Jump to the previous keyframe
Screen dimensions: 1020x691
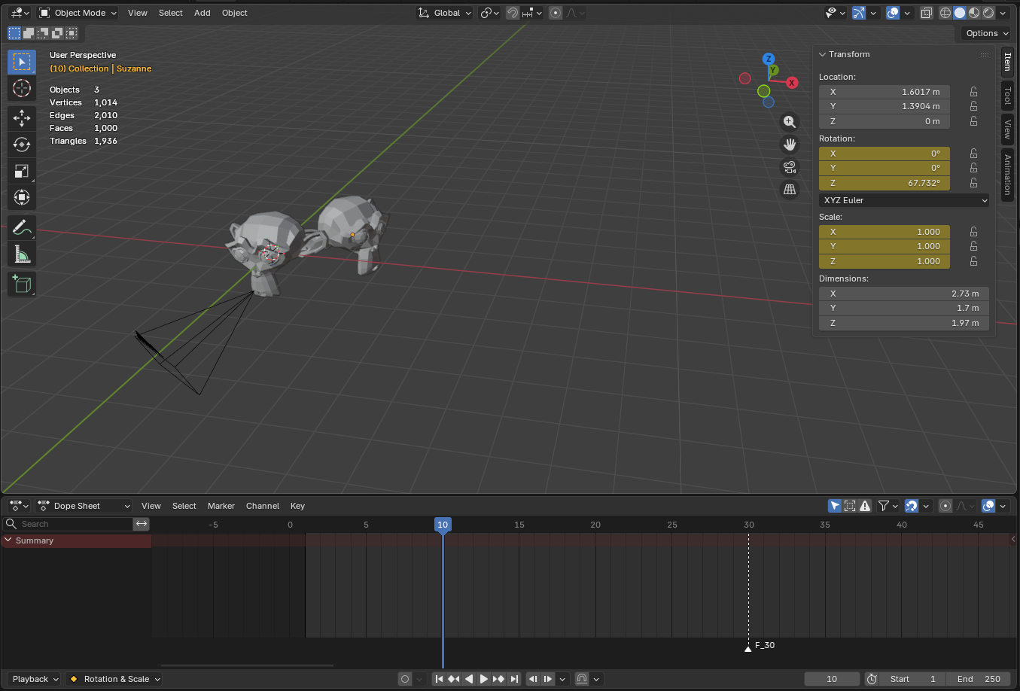click(454, 679)
